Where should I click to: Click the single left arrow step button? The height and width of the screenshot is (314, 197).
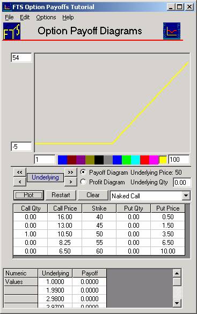20,182
